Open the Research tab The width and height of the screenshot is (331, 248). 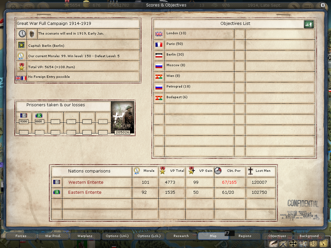tap(181, 236)
